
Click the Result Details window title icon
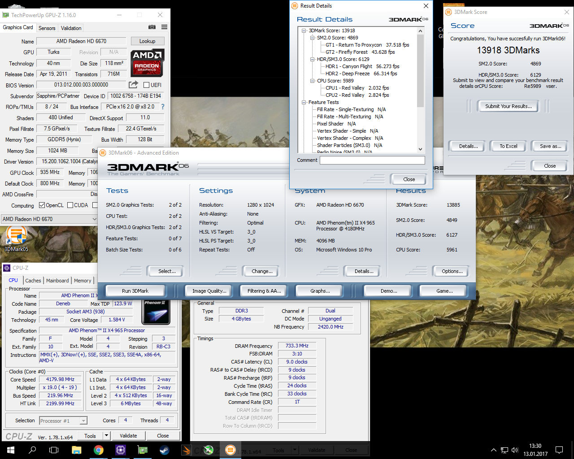coord(295,6)
